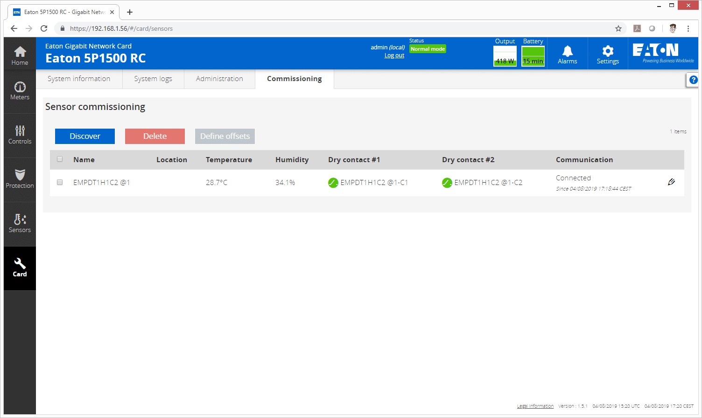Click the Define offsets button

[225, 136]
